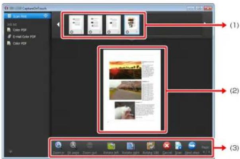Image resolution: width=240 pixels, height=159 pixels.
Task: Select the Scan First entry
Action: tap(27, 16)
